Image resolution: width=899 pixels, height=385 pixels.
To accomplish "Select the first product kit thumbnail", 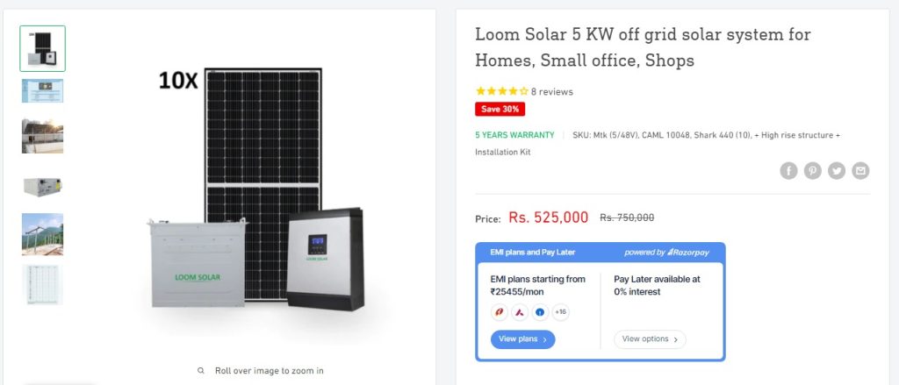I will point(42,48).
